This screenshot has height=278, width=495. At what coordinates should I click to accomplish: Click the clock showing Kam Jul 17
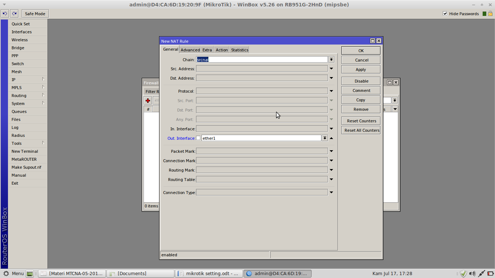[x=392, y=274]
